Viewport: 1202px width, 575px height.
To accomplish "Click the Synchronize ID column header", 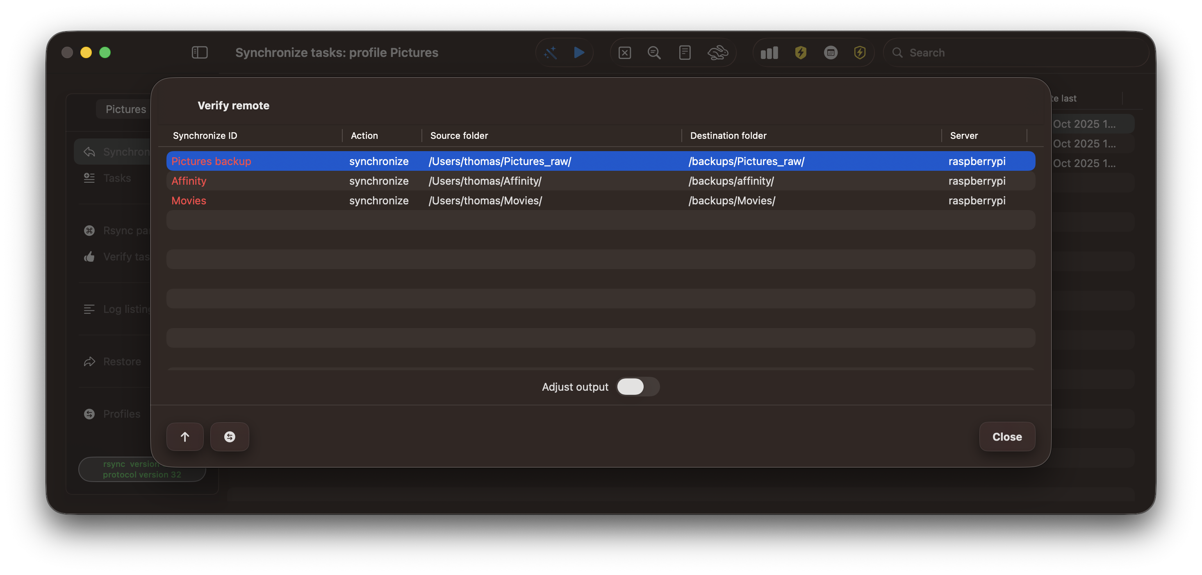I will coord(205,136).
